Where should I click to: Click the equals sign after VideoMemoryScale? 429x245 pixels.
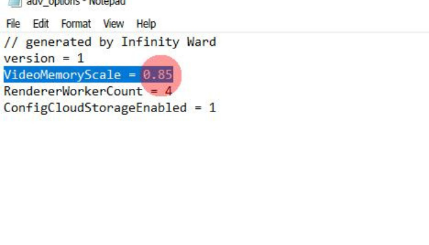tap(132, 75)
